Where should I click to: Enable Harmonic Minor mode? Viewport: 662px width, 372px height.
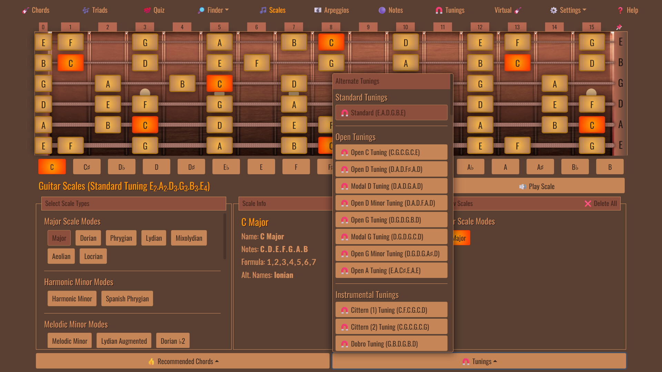pos(72,298)
